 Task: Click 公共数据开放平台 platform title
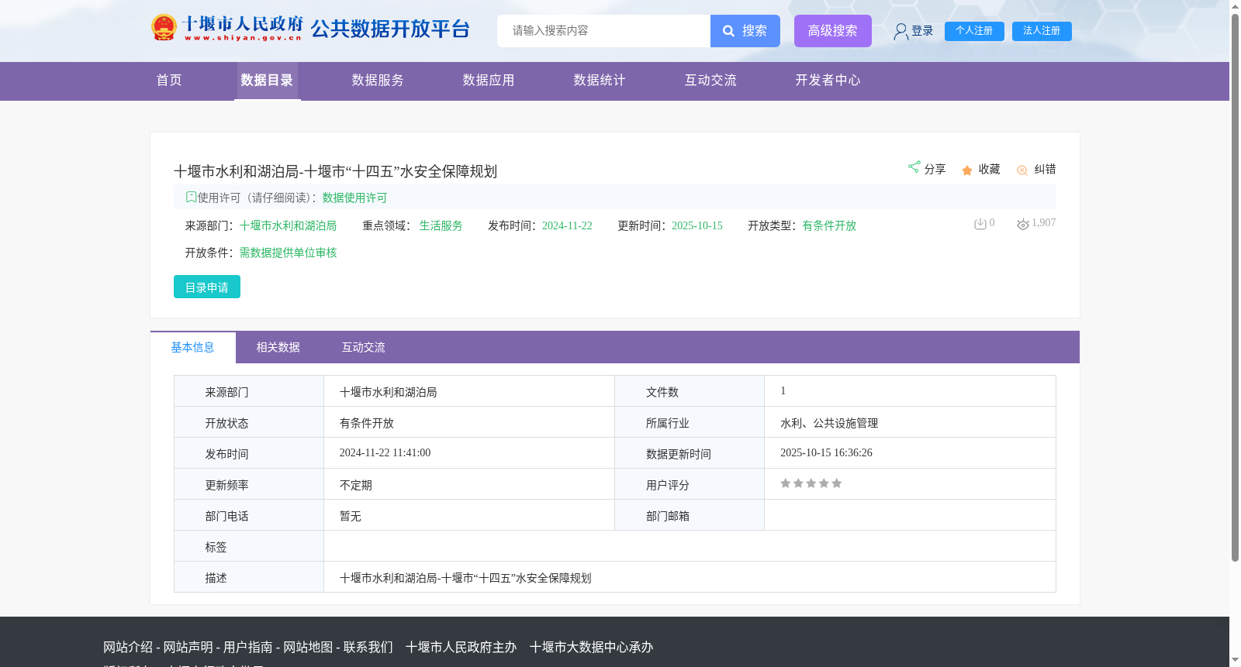(x=390, y=29)
